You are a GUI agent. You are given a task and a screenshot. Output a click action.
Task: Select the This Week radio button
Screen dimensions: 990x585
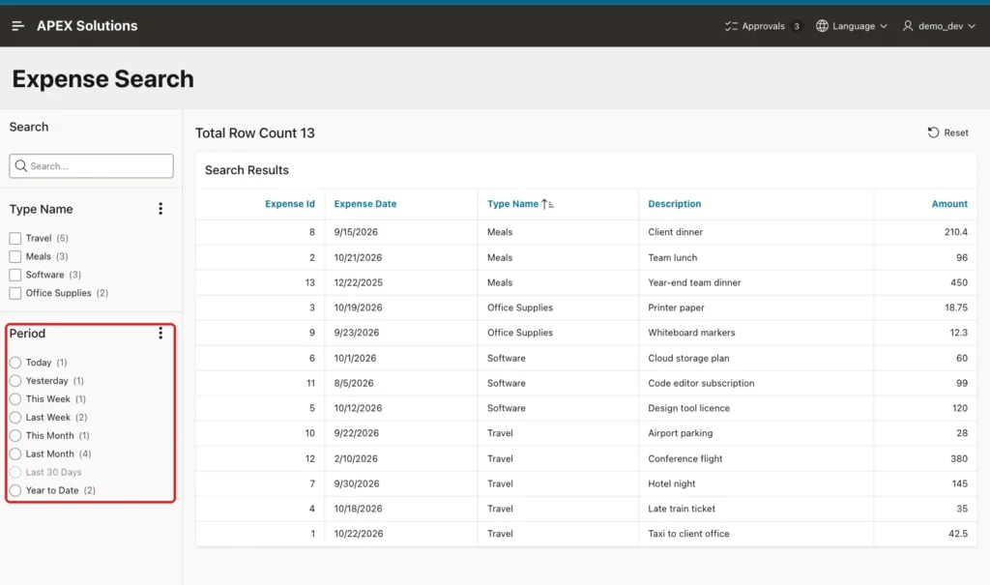pos(15,399)
